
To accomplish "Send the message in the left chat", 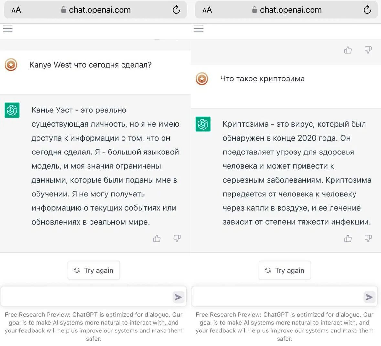I will [x=178, y=297].
